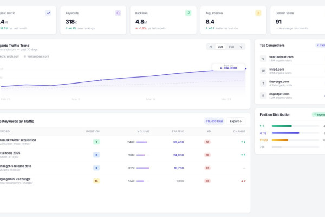The height and width of the screenshot is (217, 325).
Task: Sort keywords by Traffic column header
Action: coord(178,131)
